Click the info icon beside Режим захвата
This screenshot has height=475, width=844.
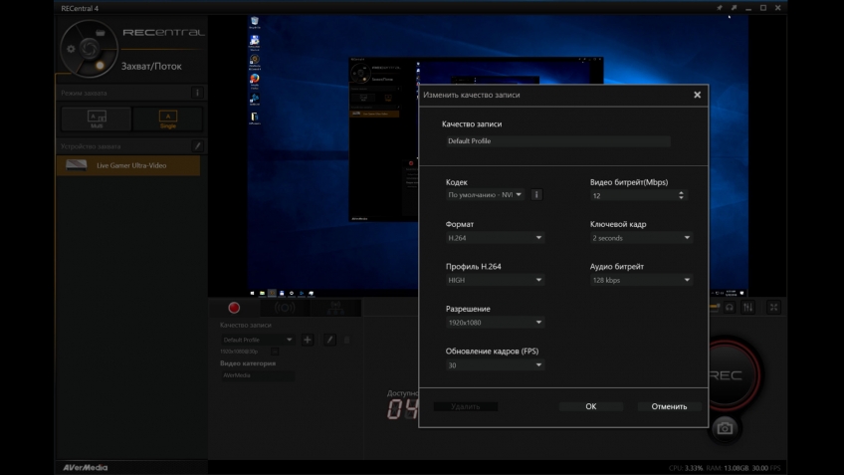(197, 93)
